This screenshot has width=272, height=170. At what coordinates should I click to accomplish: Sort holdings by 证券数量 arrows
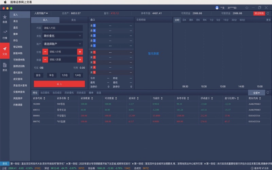click(92, 98)
